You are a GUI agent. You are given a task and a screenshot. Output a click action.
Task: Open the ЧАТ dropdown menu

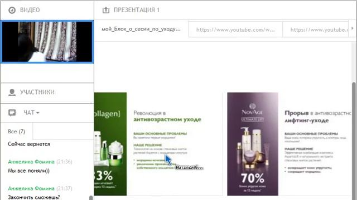click(31, 112)
